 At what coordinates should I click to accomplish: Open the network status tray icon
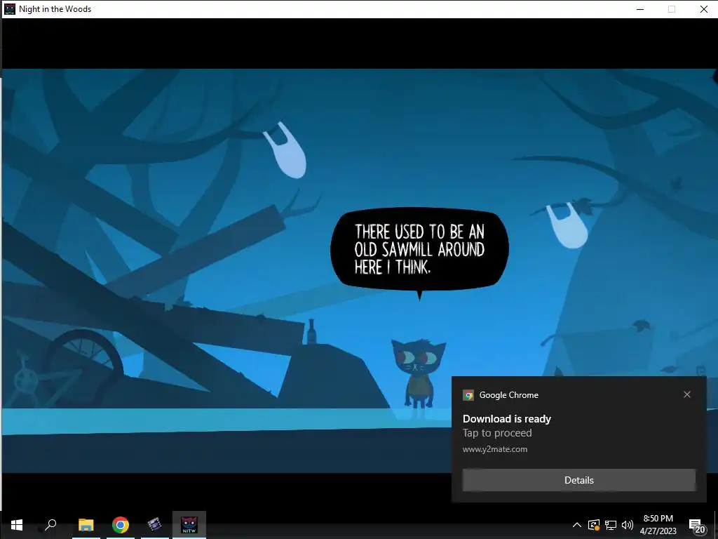[611, 525]
